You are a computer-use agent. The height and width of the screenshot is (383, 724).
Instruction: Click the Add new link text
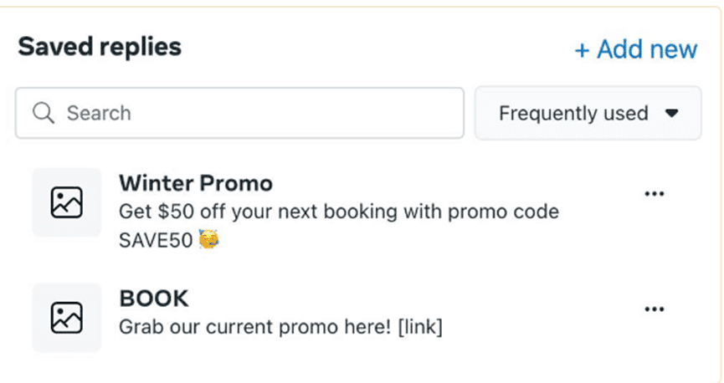point(646,49)
